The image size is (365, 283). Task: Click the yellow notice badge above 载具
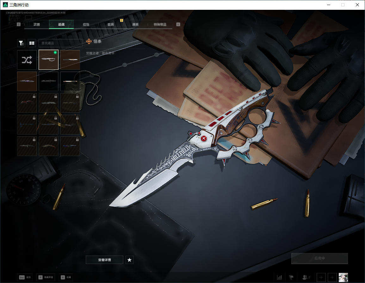click(121, 20)
